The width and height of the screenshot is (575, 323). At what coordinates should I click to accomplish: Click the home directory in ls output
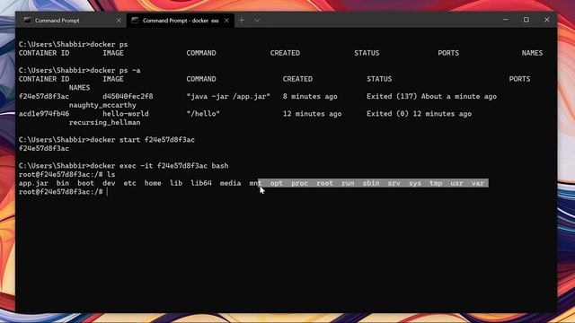[153, 183]
